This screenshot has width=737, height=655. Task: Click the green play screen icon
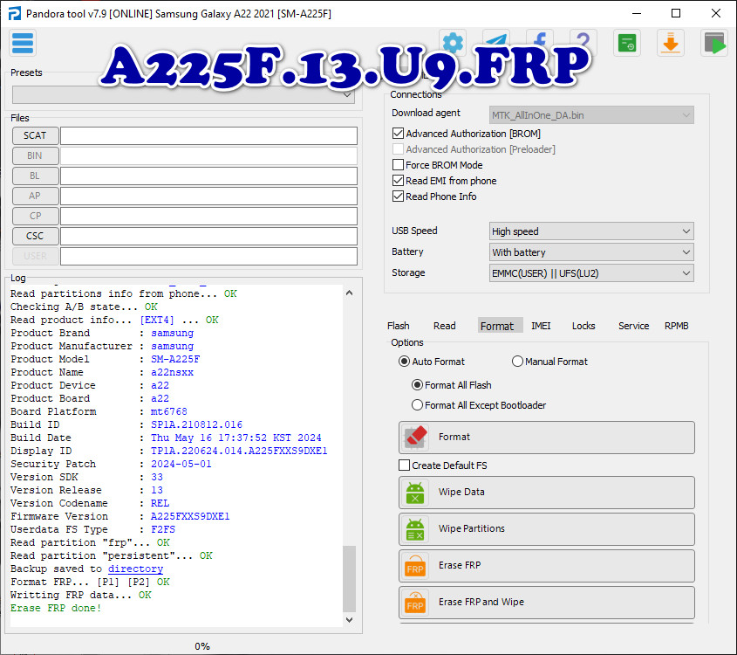coord(714,44)
